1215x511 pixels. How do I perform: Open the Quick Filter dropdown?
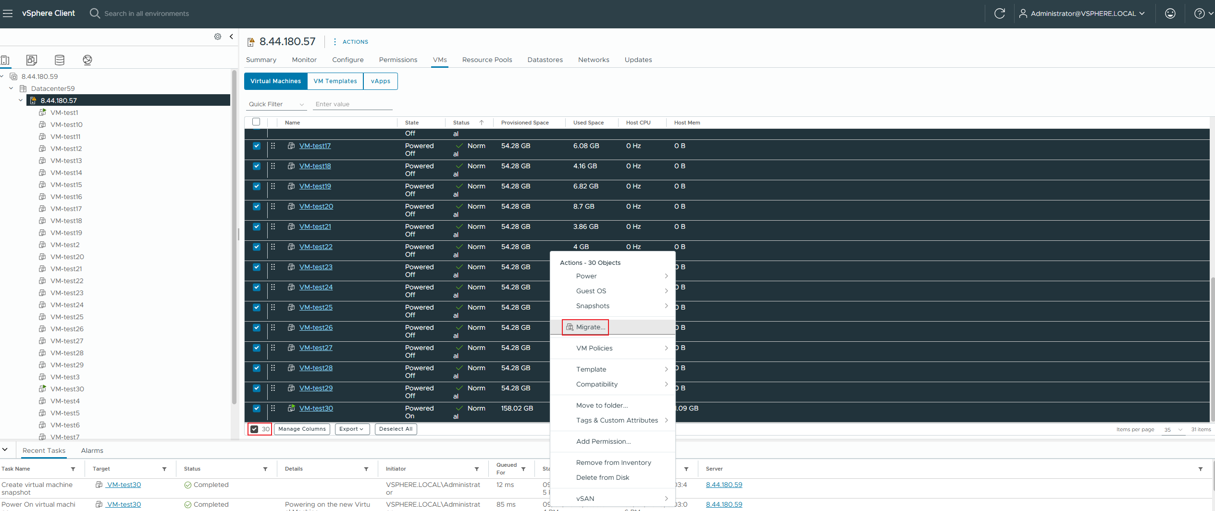[x=276, y=104]
